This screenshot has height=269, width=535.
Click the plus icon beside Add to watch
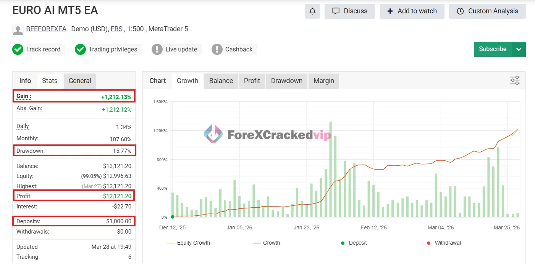390,11
